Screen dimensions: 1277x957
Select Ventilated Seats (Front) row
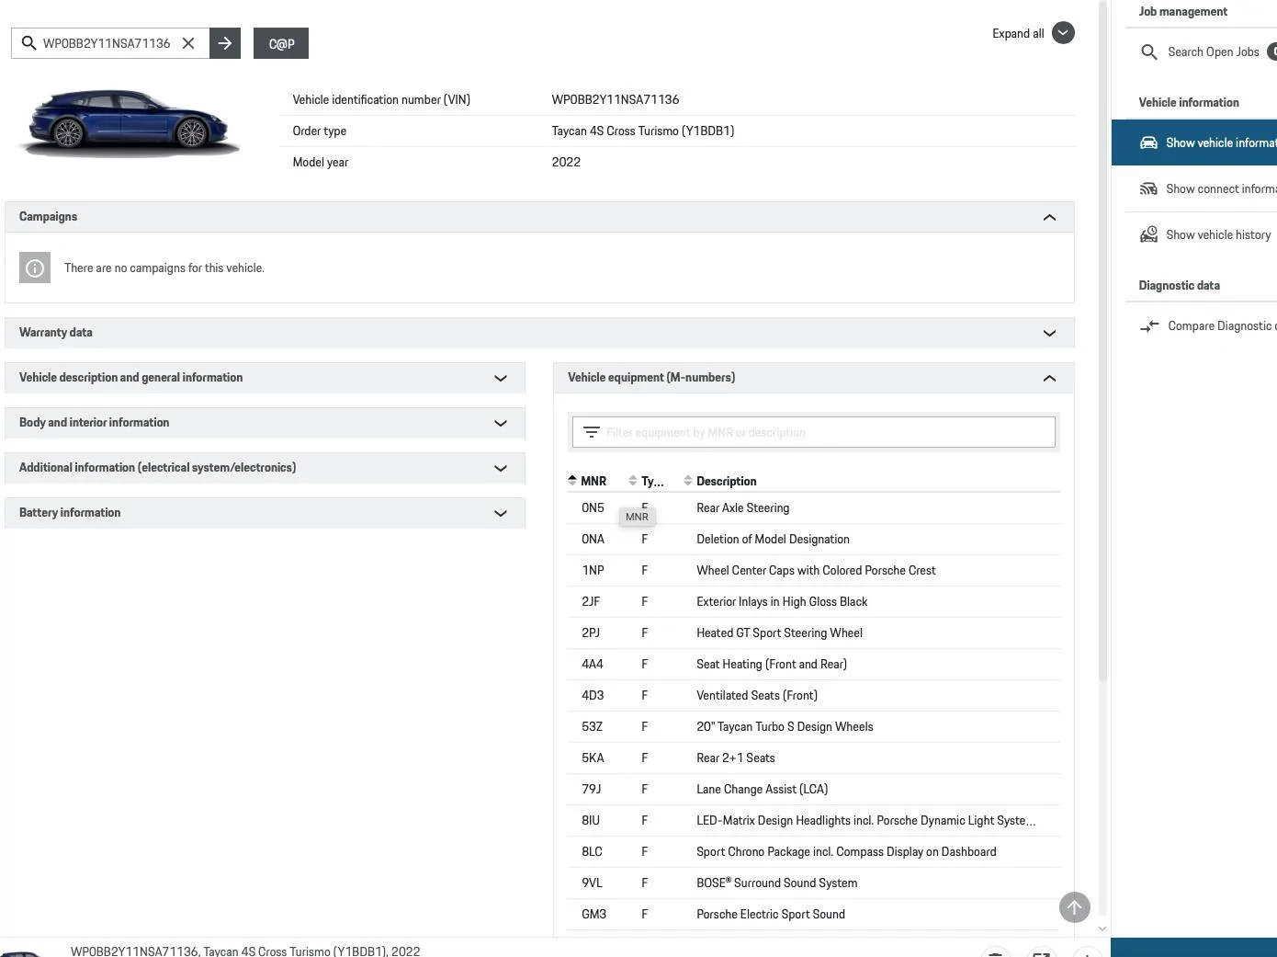coord(813,696)
